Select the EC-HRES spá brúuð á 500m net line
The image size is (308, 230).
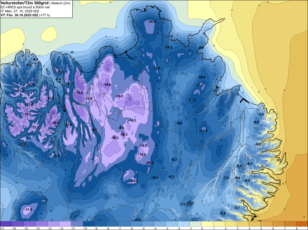(x=25, y=7)
